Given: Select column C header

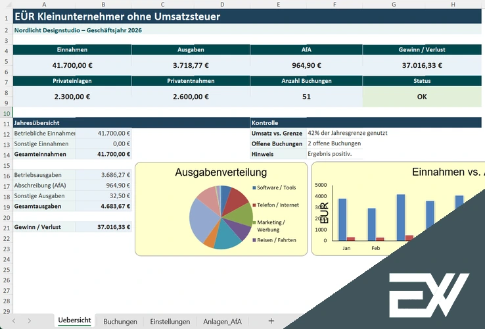Looking at the screenshot, I should tap(181, 4).
